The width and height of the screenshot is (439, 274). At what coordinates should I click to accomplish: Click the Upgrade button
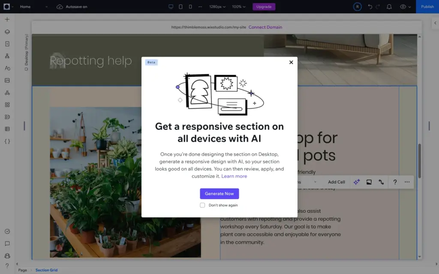(264, 6)
